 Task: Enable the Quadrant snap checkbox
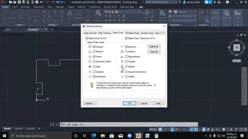pos(94,72)
